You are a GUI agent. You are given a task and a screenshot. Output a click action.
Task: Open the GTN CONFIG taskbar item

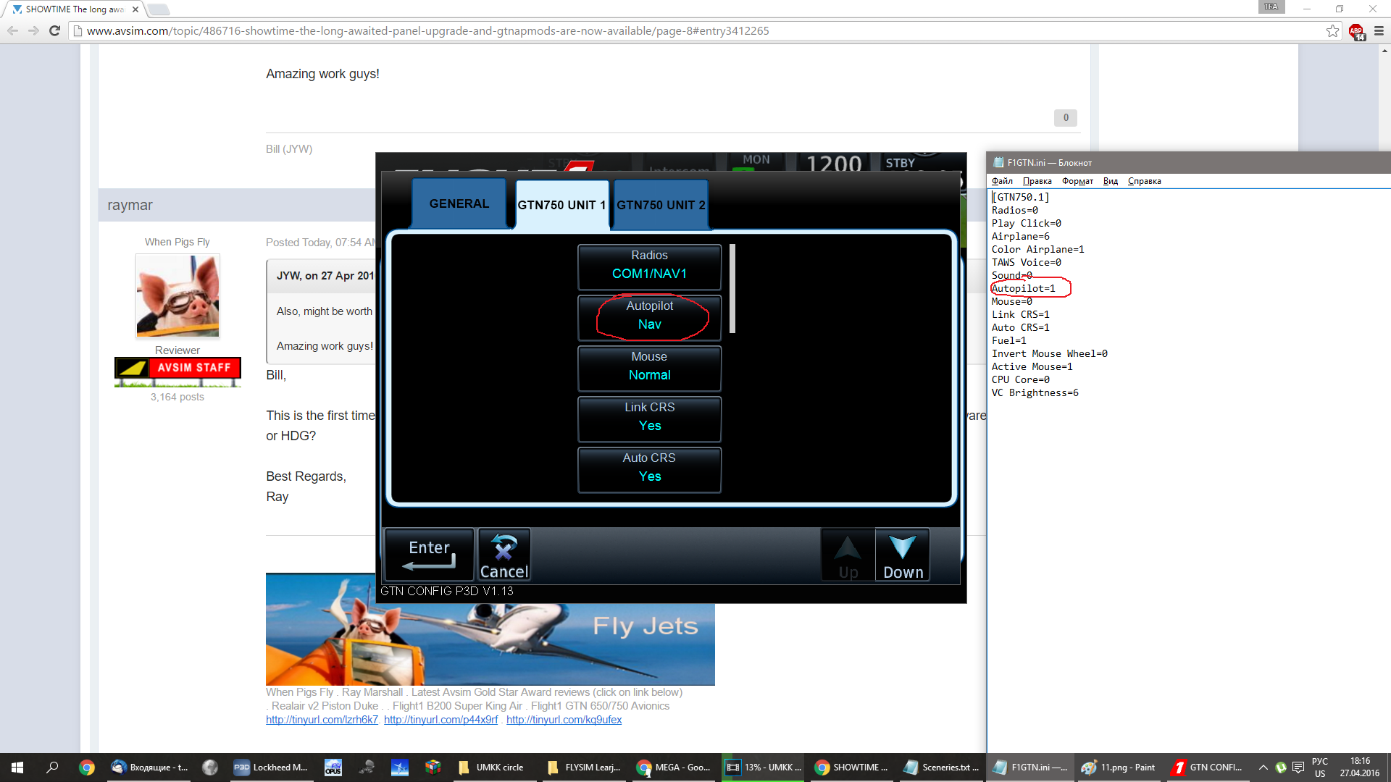(x=1208, y=768)
